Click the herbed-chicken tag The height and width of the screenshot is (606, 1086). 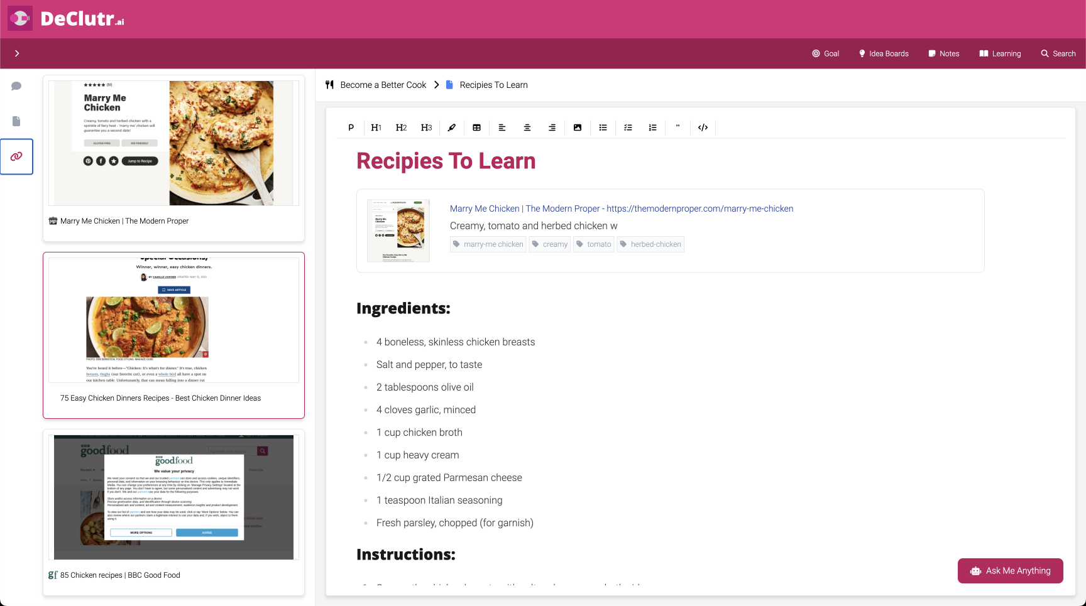(x=650, y=244)
